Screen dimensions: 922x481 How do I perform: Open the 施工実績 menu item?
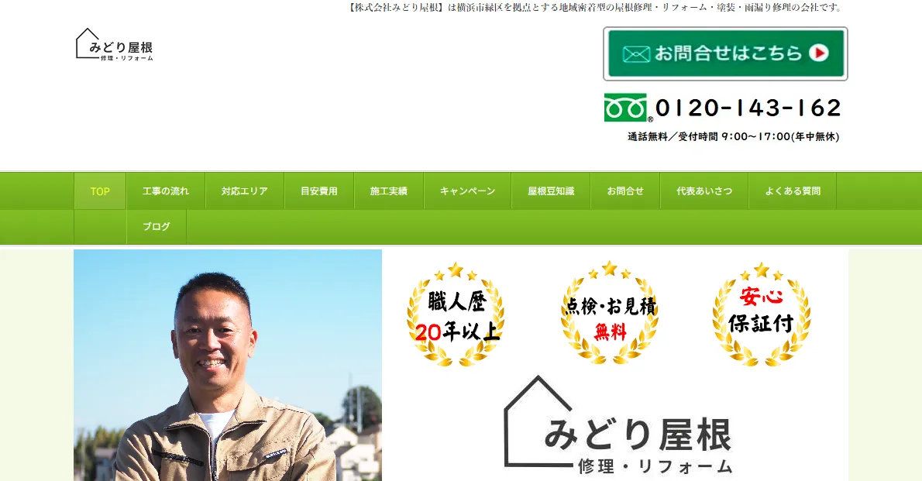point(389,191)
